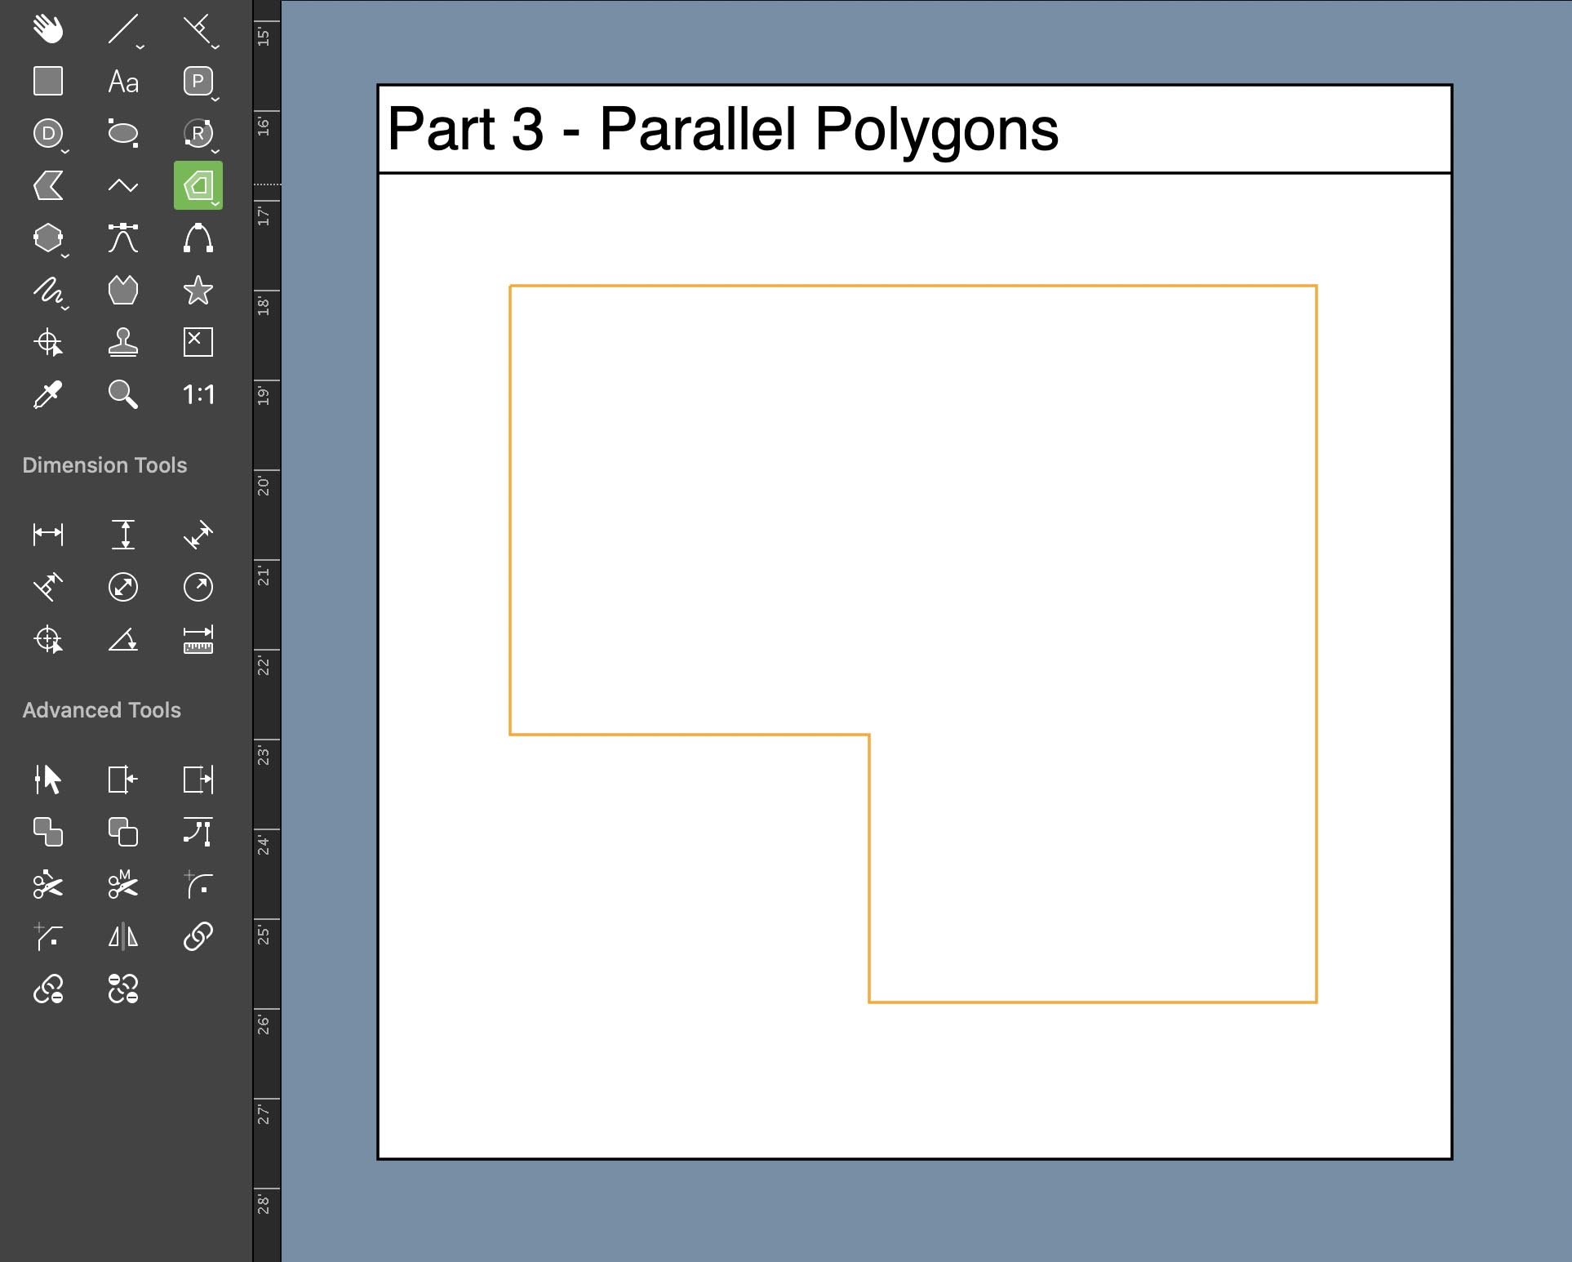Pick the Scissors cut tool

point(48,884)
